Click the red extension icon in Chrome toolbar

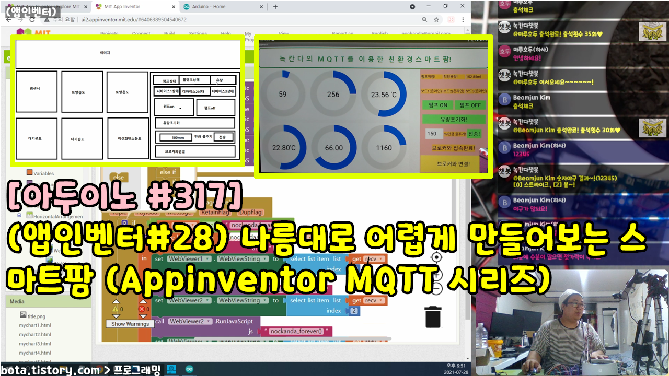tap(451, 20)
